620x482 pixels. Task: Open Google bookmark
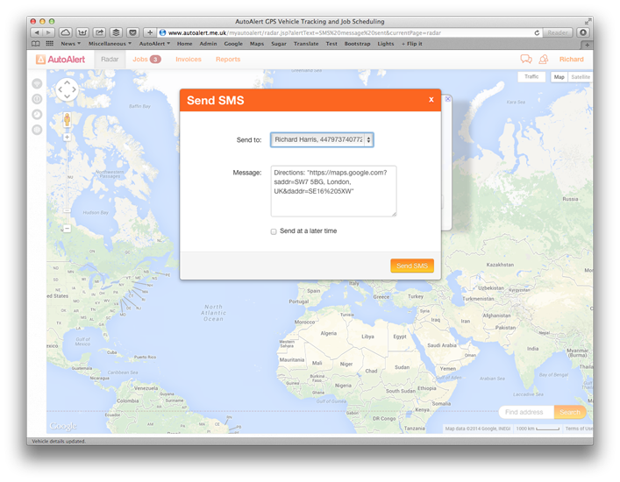[x=233, y=44]
